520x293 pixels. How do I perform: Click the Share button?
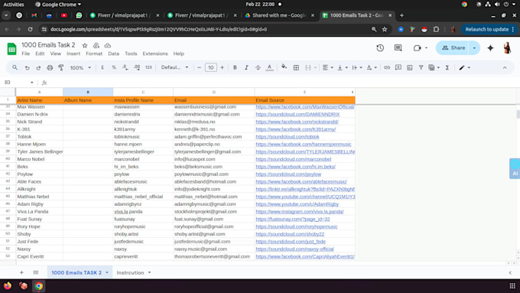453,47
